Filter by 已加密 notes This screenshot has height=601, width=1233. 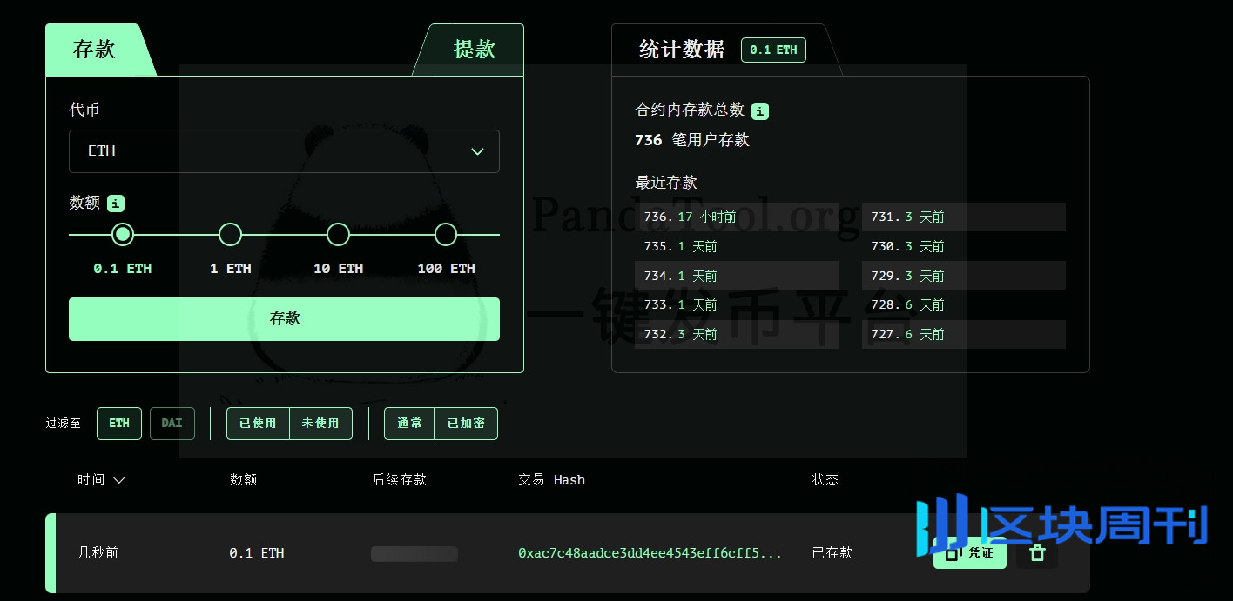pos(466,424)
